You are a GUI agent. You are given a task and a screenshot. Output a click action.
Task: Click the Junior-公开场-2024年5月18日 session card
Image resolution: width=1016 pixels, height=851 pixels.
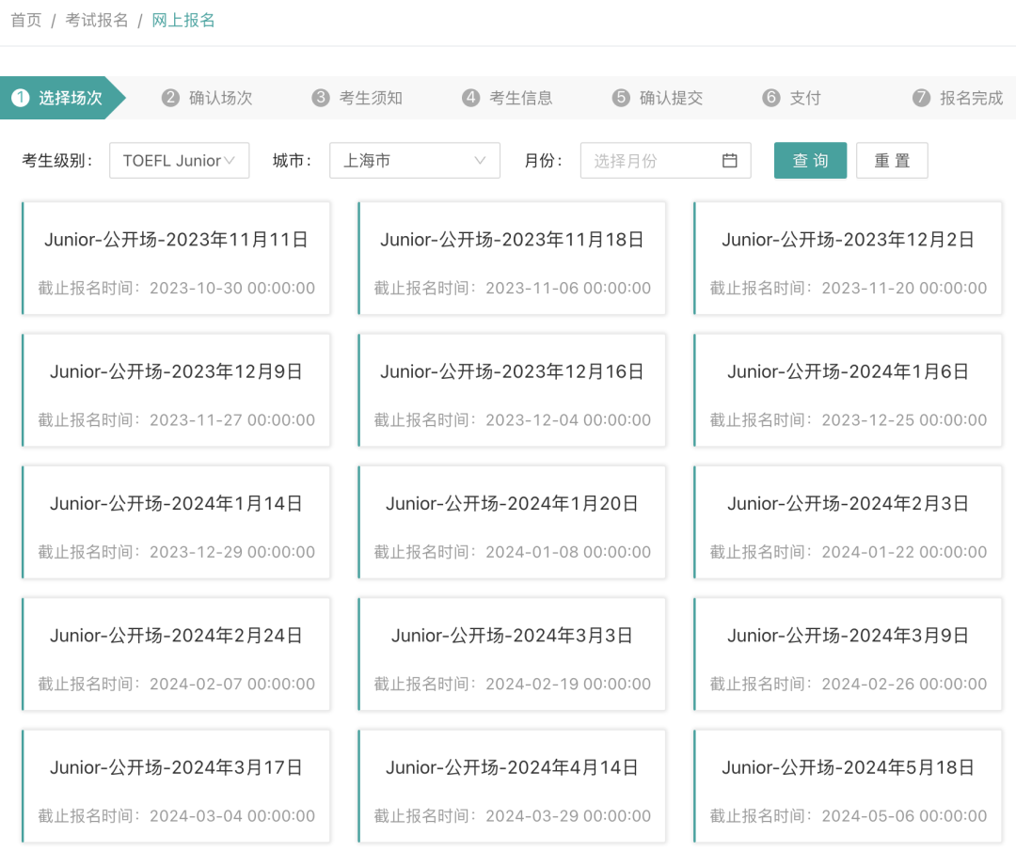pyautogui.click(x=849, y=786)
